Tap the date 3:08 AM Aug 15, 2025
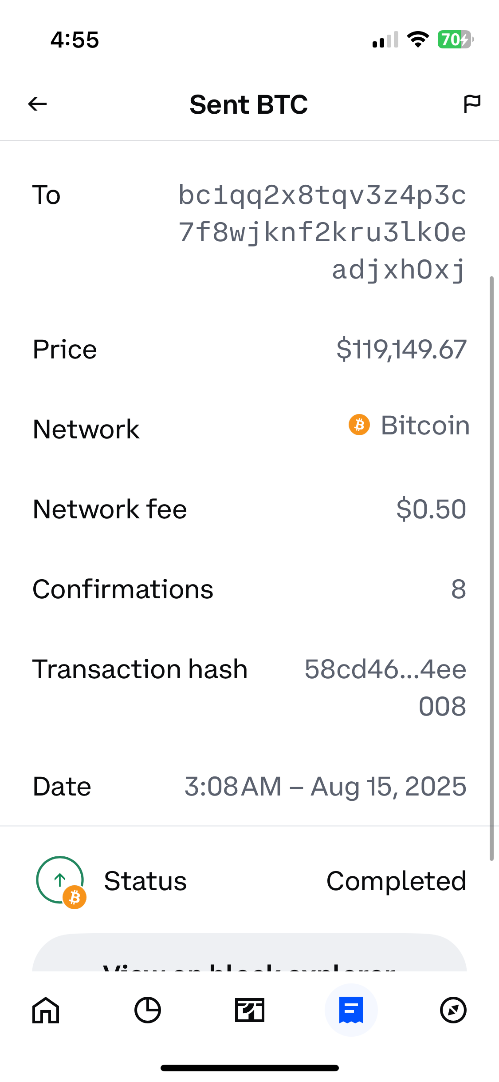Viewport: 499px width, 1082px height. point(325,787)
